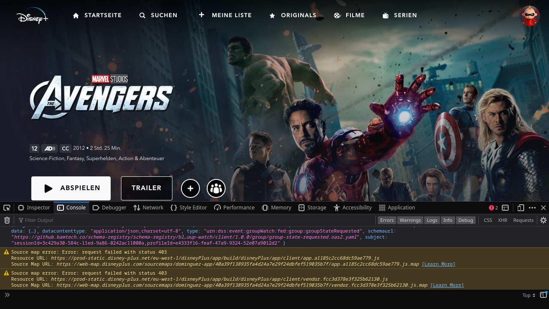Open Suchen in the top navigation
The width and height of the screenshot is (549, 309).
158,15
